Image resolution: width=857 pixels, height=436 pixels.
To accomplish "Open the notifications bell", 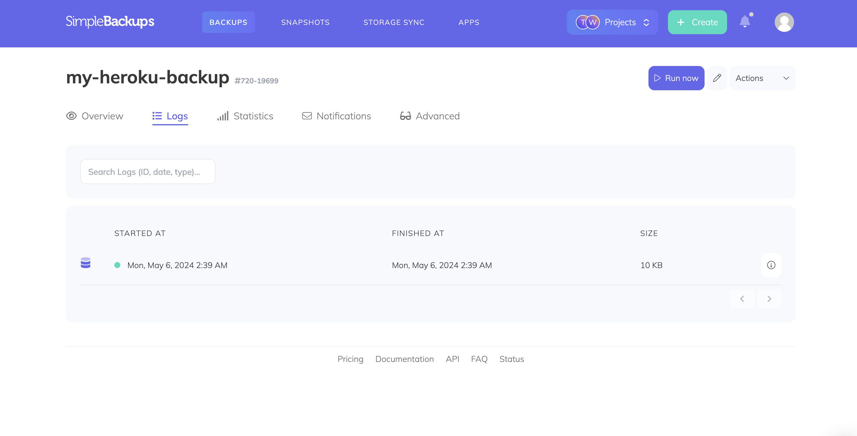I will coord(745,22).
